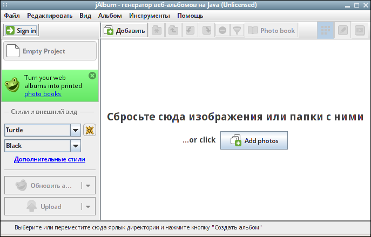
Task: Expand the Обновить а… dropdown arrow
Action: 88,186
